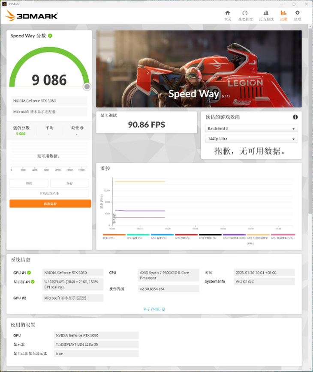Toggle the yellow GPU memory clock legend

coord(259,235)
